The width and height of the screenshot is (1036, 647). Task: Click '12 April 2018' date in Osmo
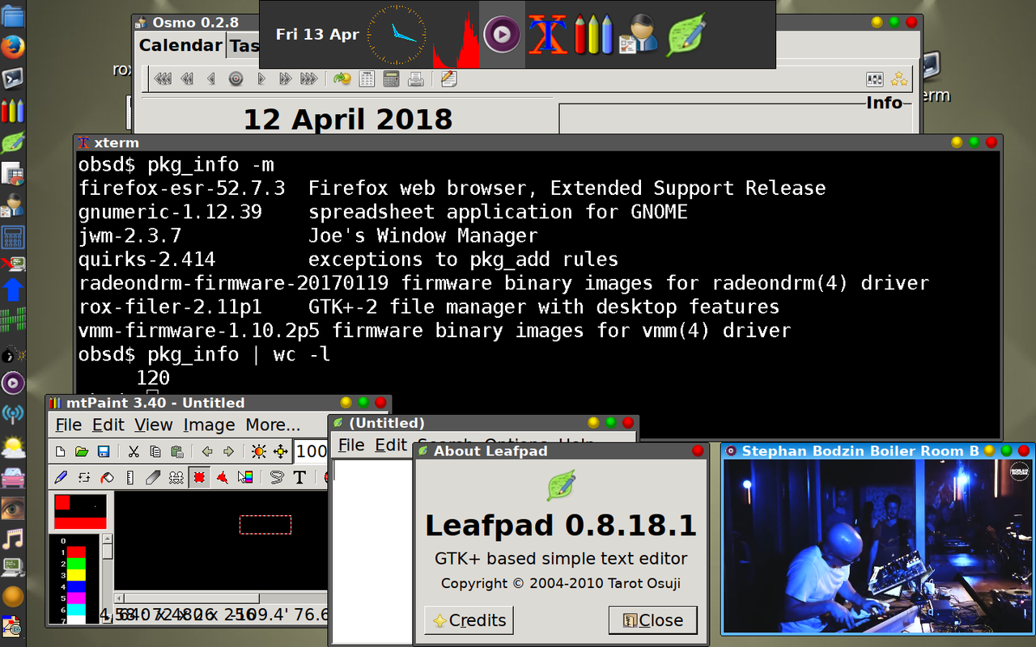[x=348, y=119]
